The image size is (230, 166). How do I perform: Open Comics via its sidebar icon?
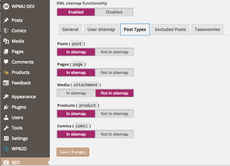click(x=6, y=31)
